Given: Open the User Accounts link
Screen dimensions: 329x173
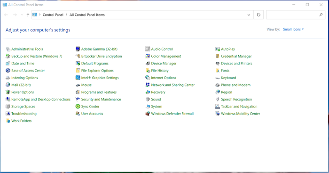Looking at the screenshot, I should (92, 114).
